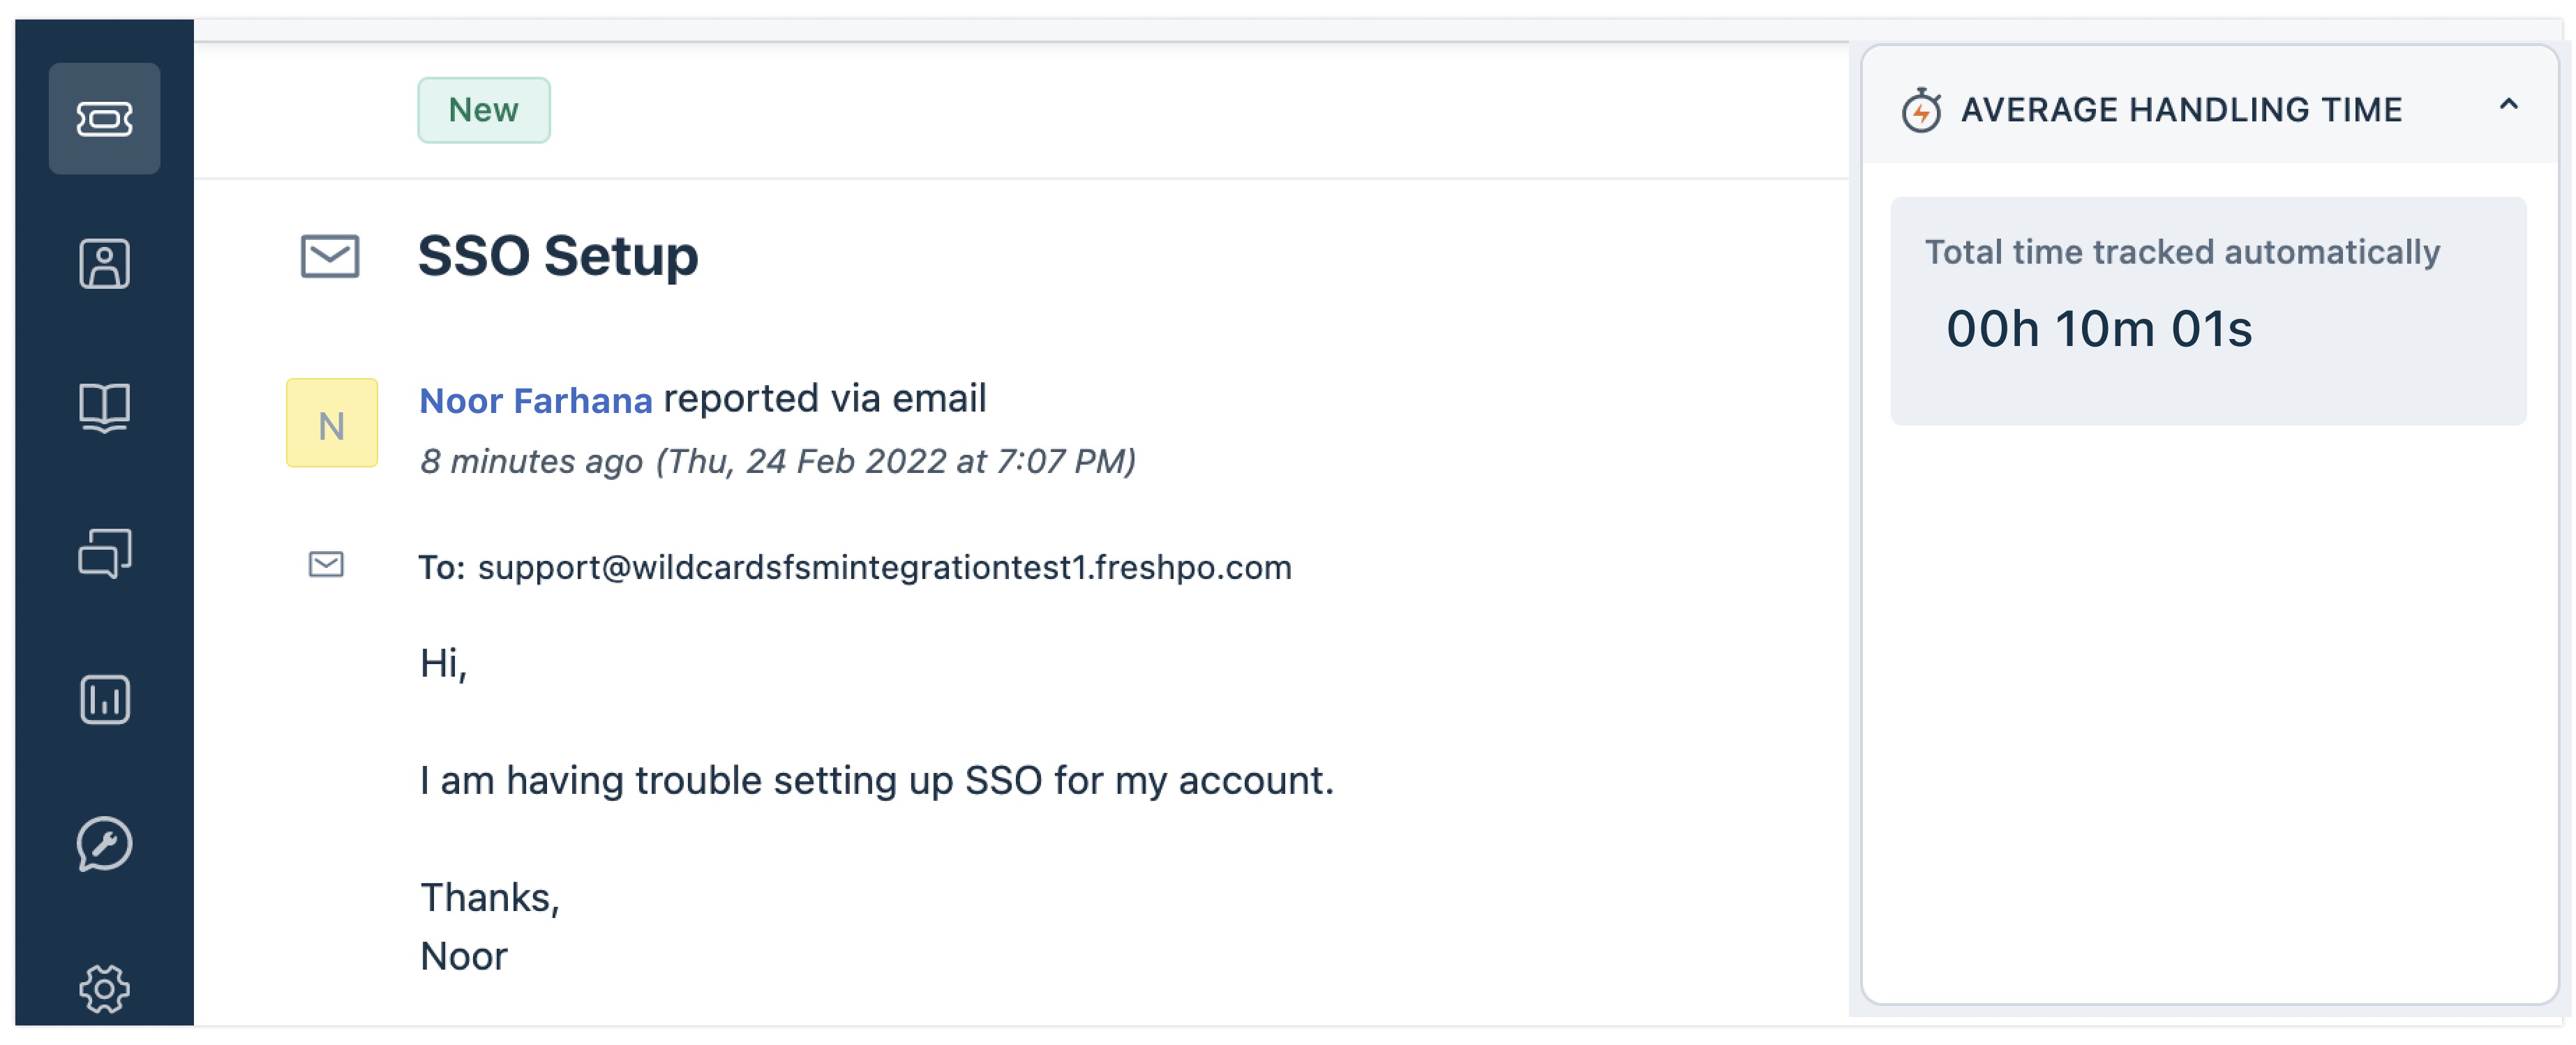Click the Total time tracked automatically card

(2208, 311)
